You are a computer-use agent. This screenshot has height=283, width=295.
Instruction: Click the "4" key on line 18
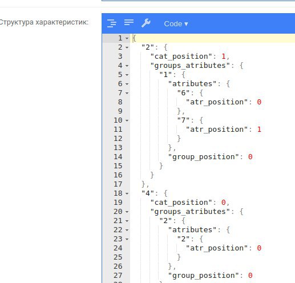click(148, 193)
